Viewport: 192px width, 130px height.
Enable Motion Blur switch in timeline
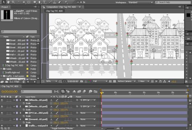(x=84, y=91)
